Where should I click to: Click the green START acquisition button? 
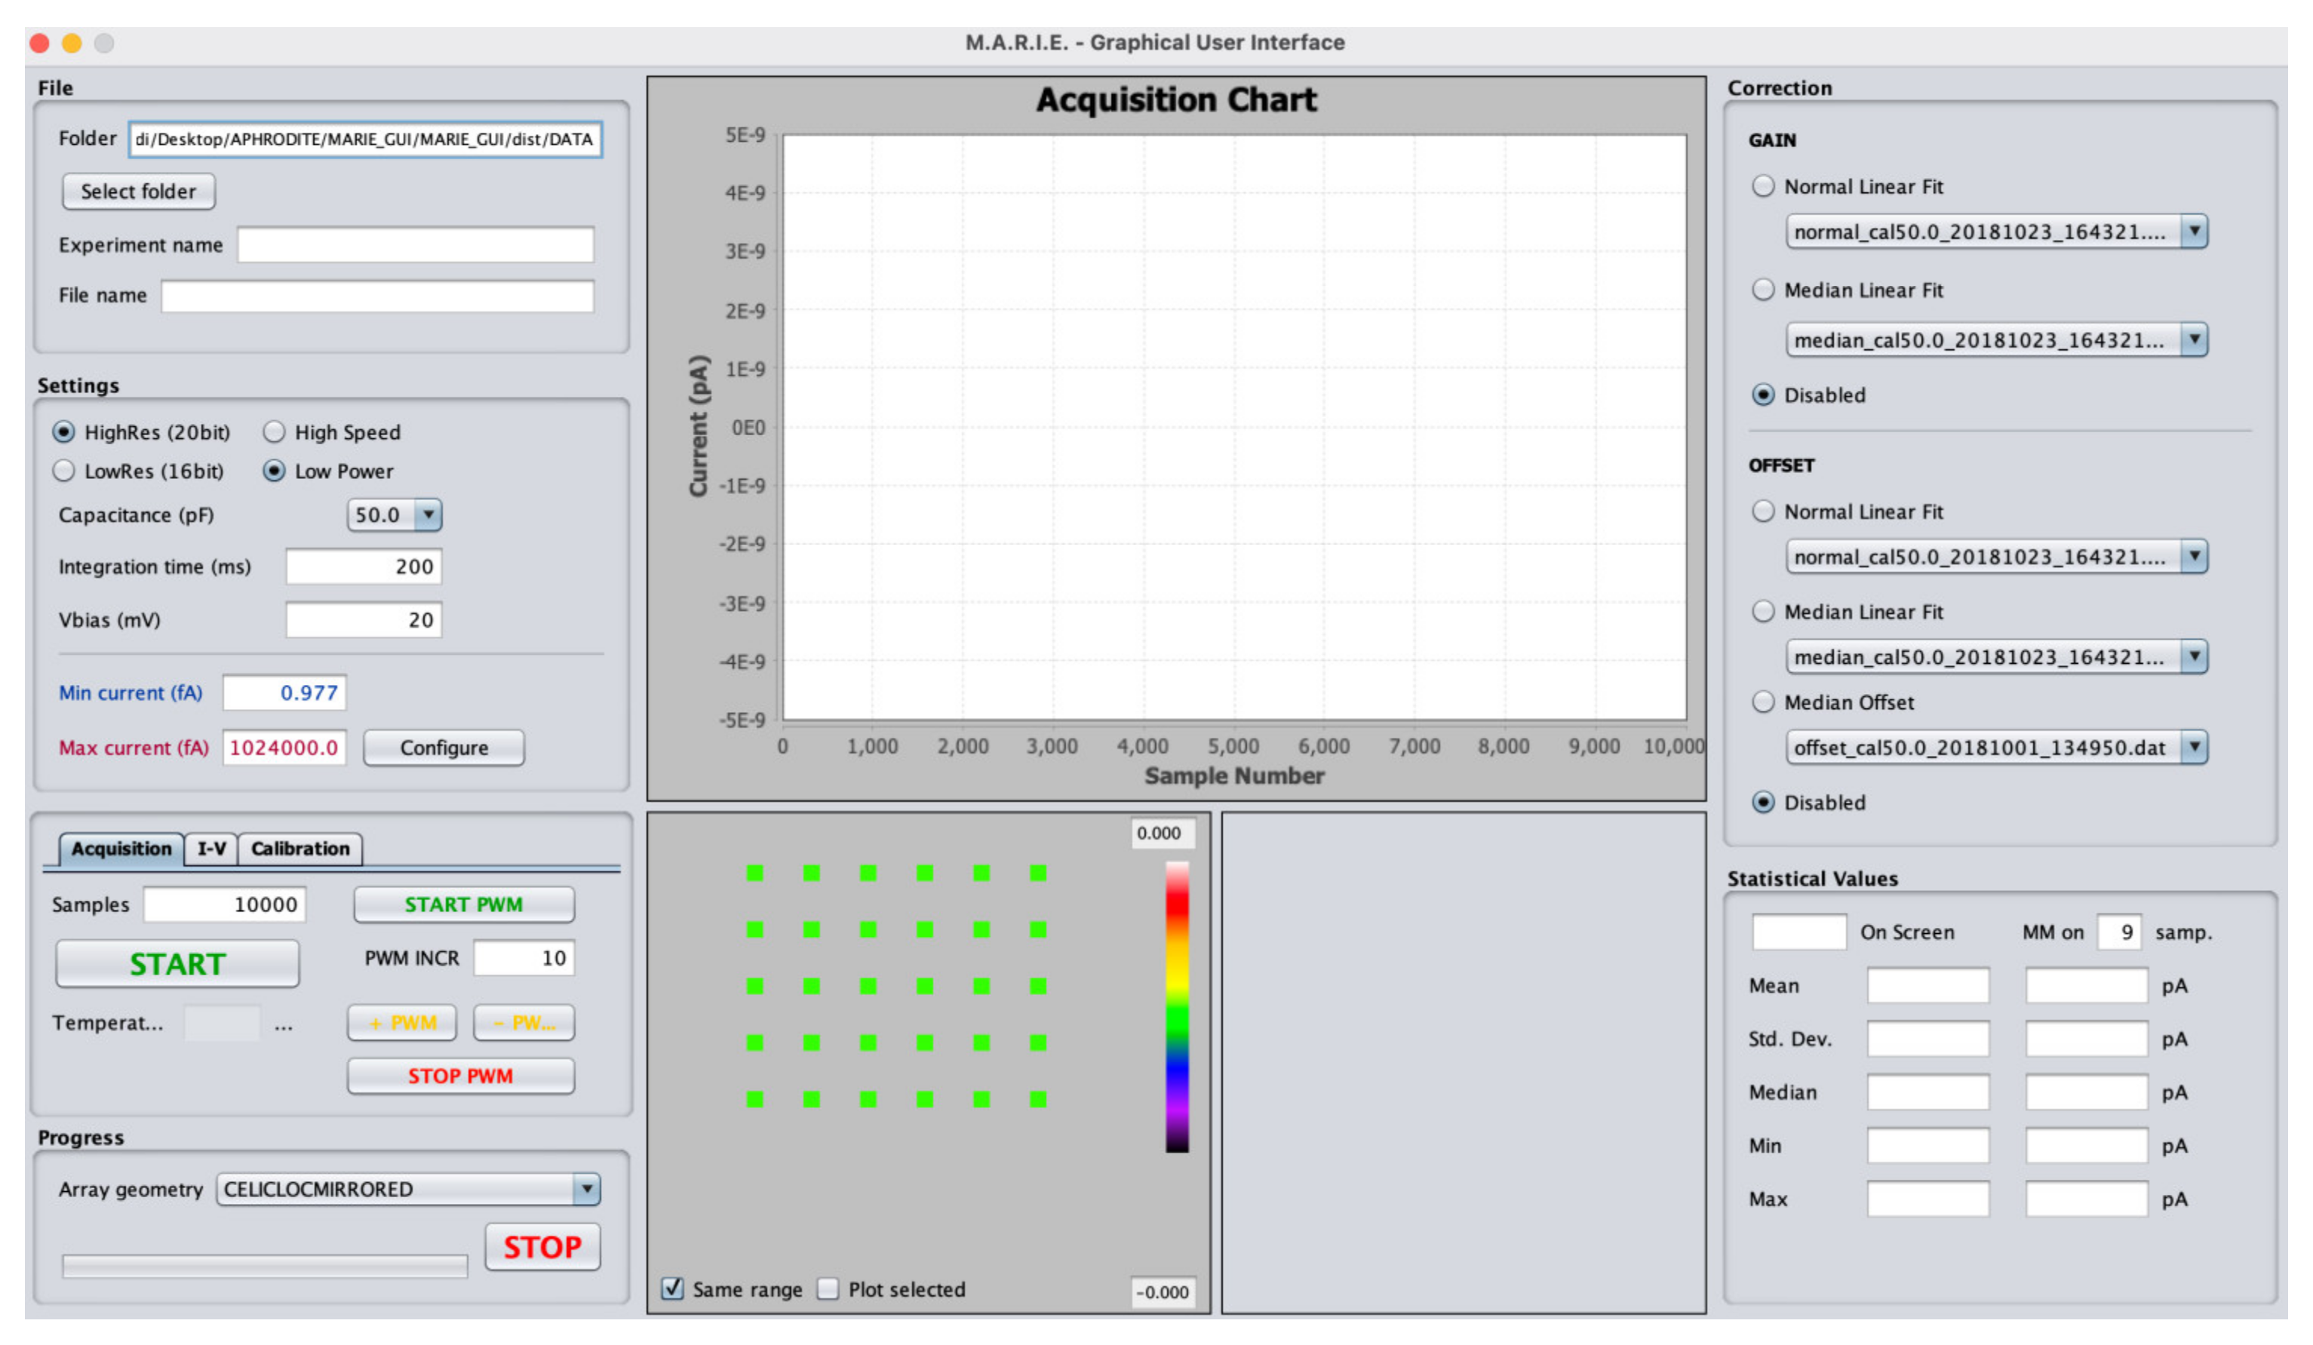[x=177, y=963]
